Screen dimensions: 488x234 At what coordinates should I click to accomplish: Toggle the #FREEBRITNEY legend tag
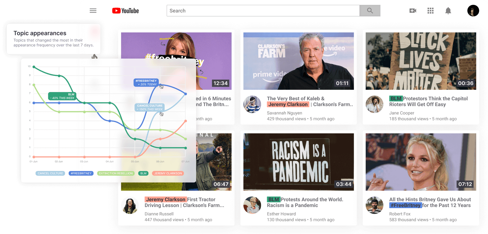pos(81,173)
